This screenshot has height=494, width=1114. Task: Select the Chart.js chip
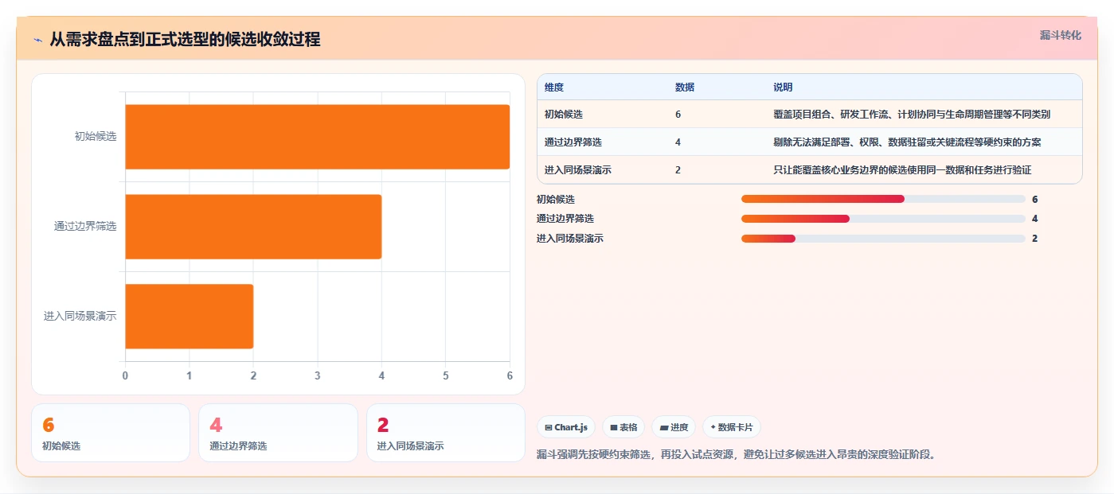point(566,427)
